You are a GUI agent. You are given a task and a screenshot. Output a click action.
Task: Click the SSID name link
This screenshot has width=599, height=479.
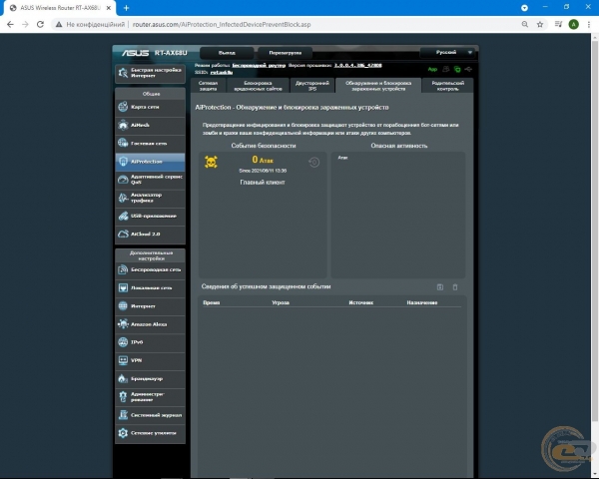[x=222, y=72]
